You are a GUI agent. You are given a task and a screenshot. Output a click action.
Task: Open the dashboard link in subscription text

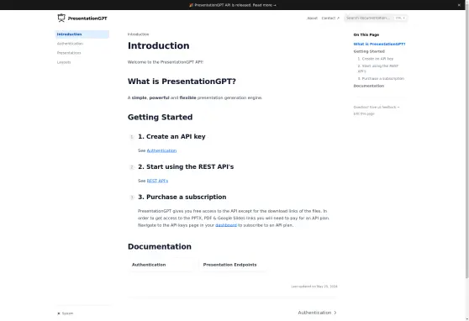click(226, 225)
